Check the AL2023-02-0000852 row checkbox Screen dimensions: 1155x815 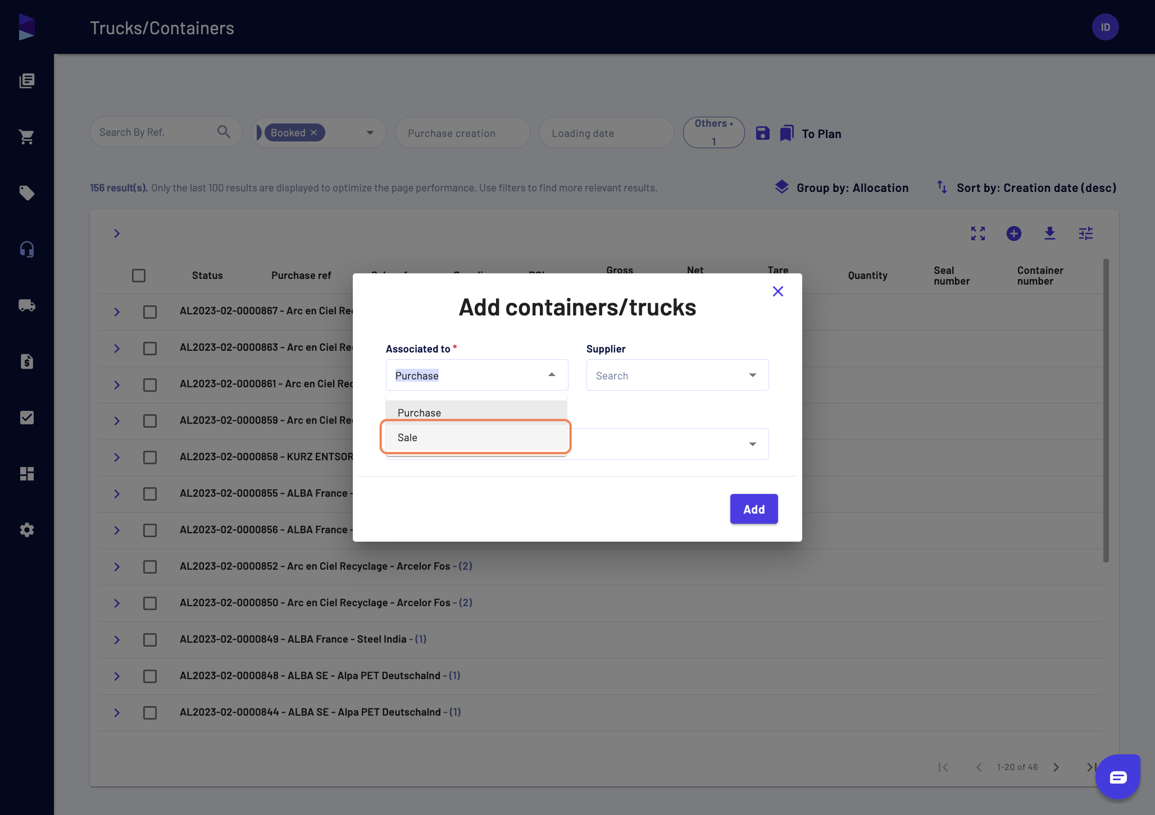click(150, 567)
